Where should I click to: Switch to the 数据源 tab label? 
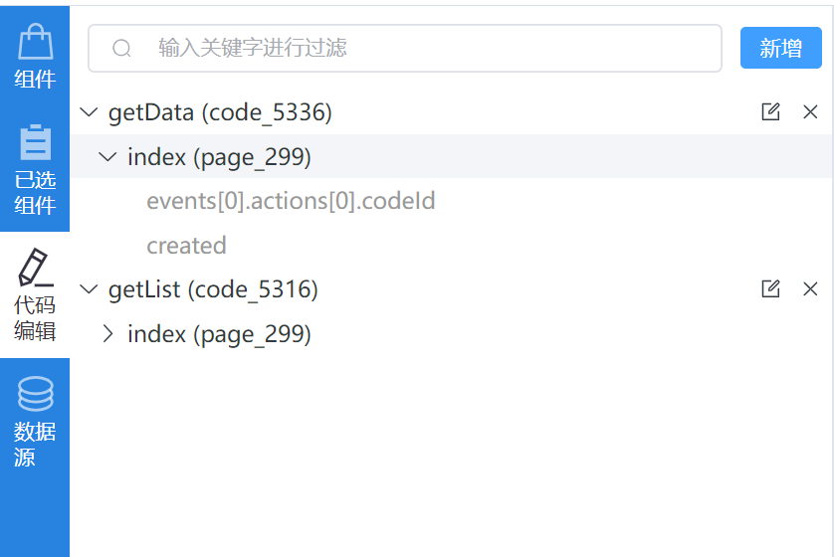(x=35, y=445)
